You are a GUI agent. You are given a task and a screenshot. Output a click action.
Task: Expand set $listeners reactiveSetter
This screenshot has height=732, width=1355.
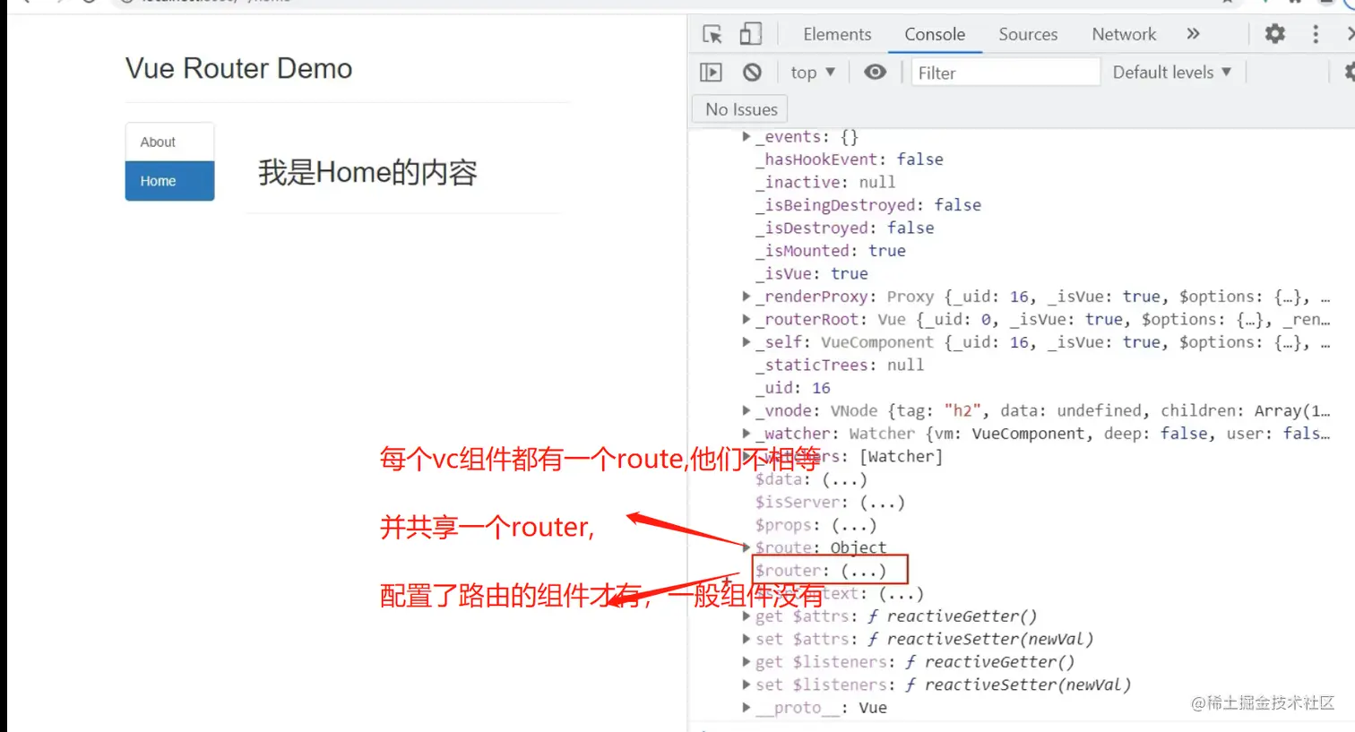[x=746, y=685]
